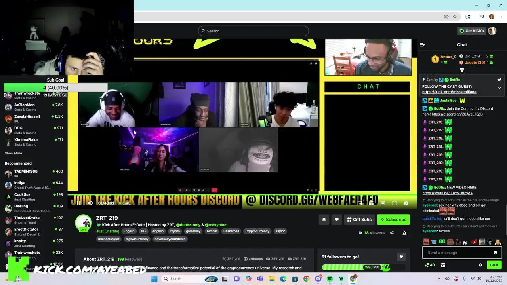
Task: Select the giveaway stream tag
Action: (x=193, y=231)
